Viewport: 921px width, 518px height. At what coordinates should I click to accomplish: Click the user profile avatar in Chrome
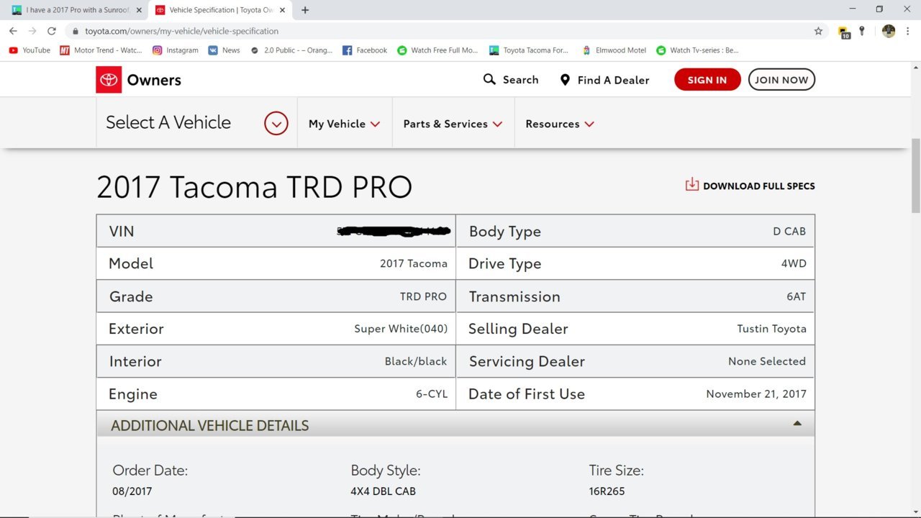pyautogui.click(x=889, y=31)
